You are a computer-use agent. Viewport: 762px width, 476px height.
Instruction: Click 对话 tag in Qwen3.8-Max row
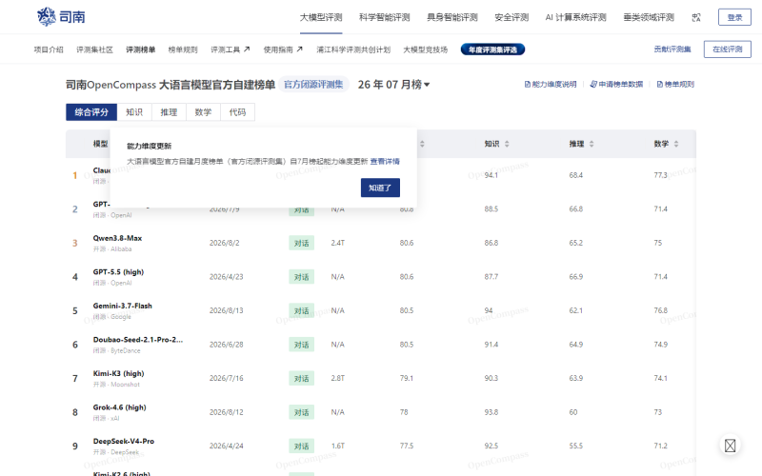pos(301,243)
